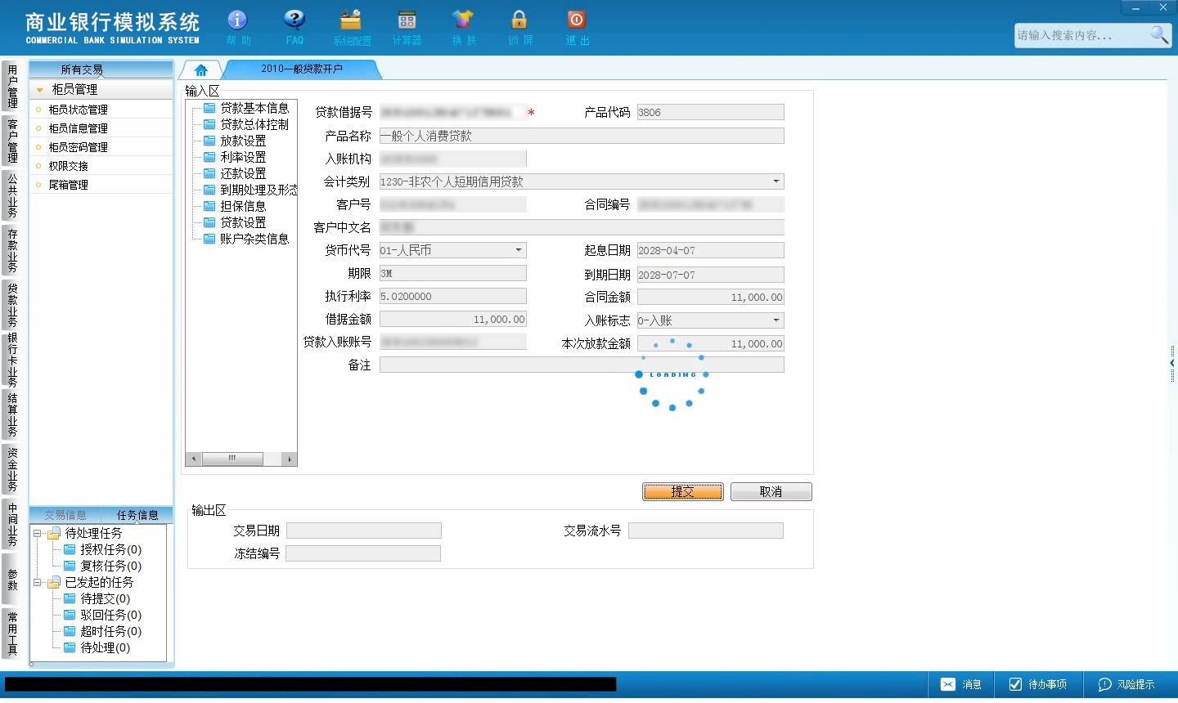This screenshot has height=703, width=1178.
Task: Open 待处理(0) task folder
Action: (x=97, y=647)
